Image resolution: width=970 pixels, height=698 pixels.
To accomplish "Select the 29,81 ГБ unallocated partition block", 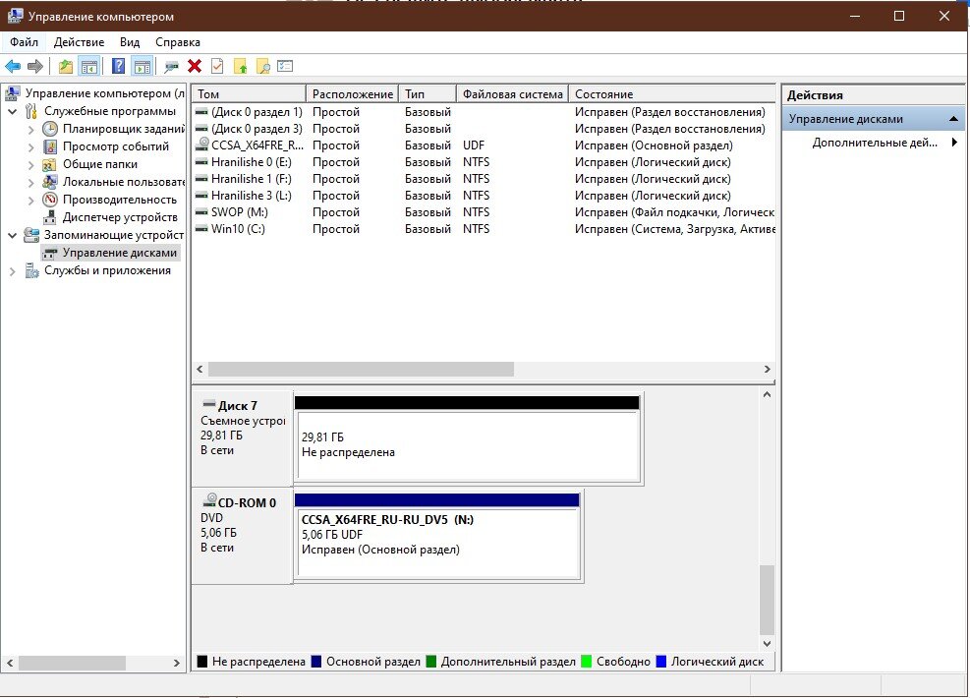I will pyautogui.click(x=468, y=438).
